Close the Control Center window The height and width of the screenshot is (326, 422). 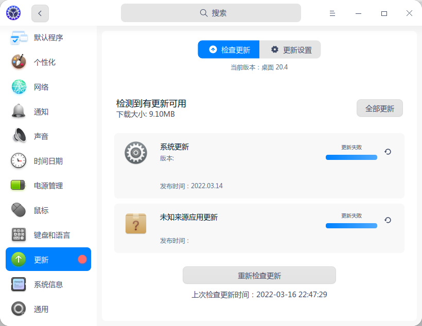point(409,13)
